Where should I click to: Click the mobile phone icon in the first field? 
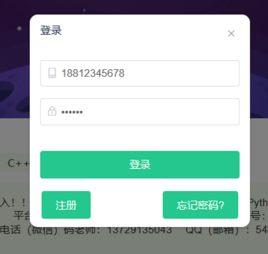(52, 73)
